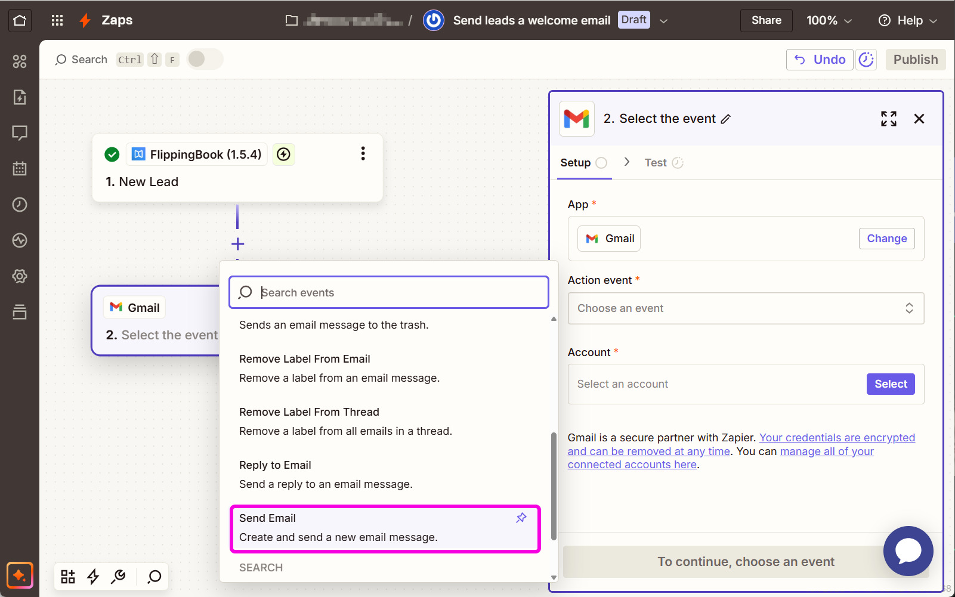Select Remove Label From Thread event
This screenshot has height=597, width=955.
[385, 422]
